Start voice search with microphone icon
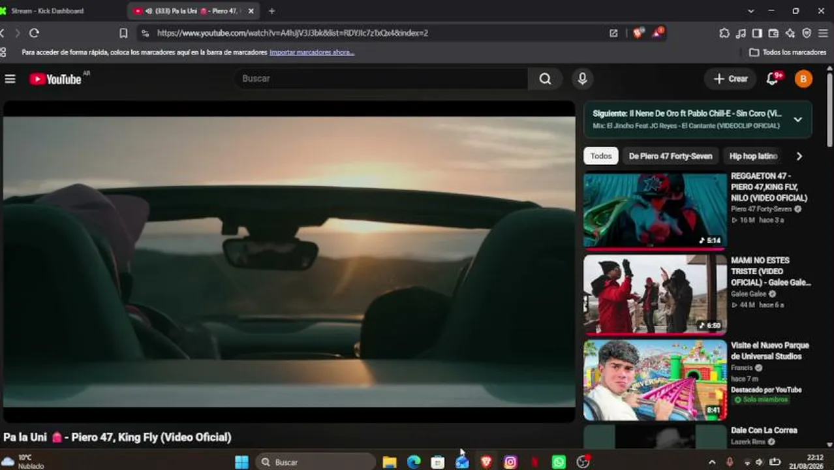The width and height of the screenshot is (834, 470). 582,78
